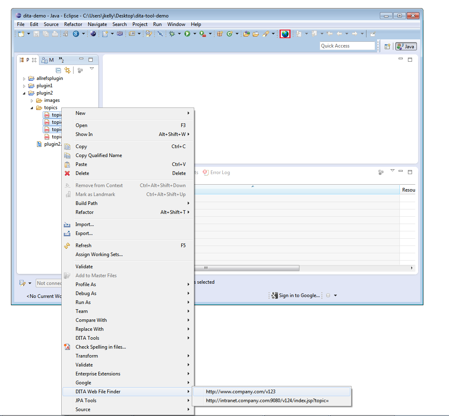Viewport: 449px width, 416px height.
Task: Choose Check Spelling in files
Action: tap(128, 347)
